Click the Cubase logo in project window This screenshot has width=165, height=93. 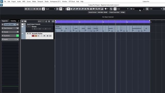(x=1, y=5)
